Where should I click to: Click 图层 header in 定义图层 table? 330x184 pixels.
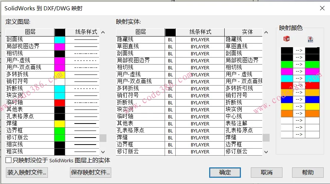(x=30, y=32)
